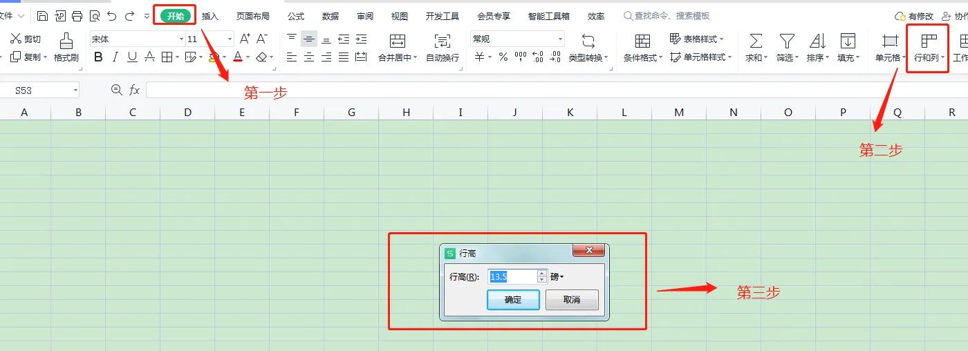The image size is (968, 351).
Task: Open the font name dropdown (宋体)
Action: click(181, 39)
